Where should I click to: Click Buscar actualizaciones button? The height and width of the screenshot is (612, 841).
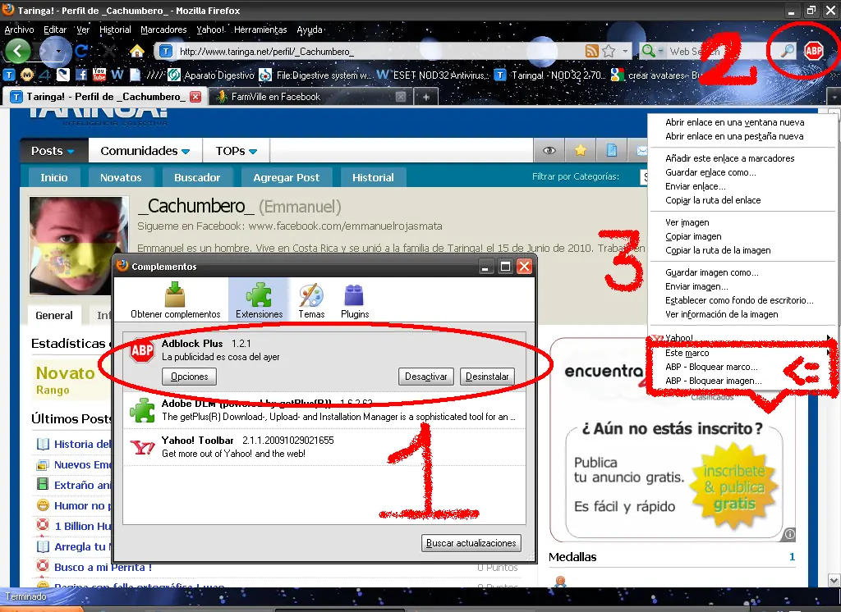click(471, 543)
